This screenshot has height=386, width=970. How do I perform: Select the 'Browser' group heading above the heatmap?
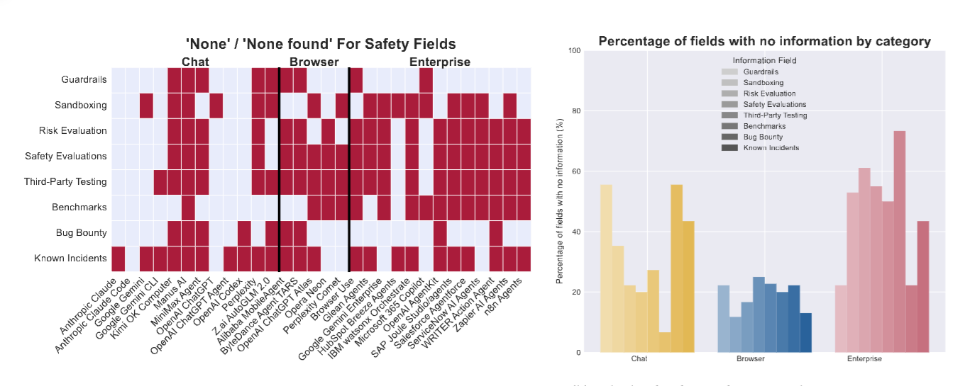click(314, 62)
